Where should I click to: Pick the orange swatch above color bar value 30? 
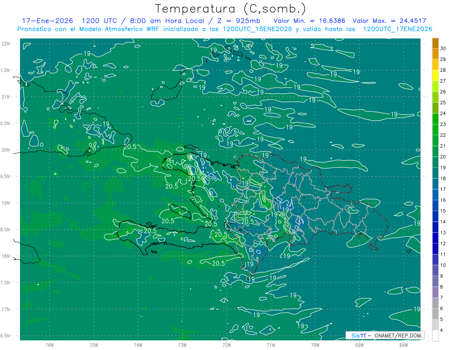(x=436, y=43)
